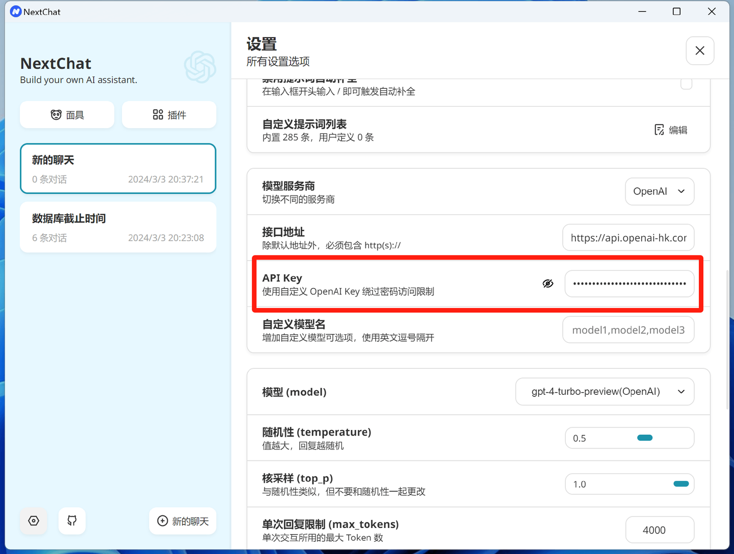Adjust the temperature slider
Viewport: 734px width, 554px height.
644,438
